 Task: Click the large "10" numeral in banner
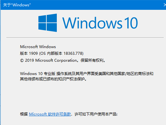point(131,23)
